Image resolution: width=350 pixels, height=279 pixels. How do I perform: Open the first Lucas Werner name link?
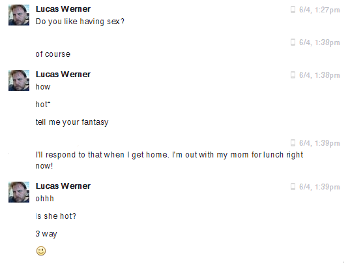63,9
